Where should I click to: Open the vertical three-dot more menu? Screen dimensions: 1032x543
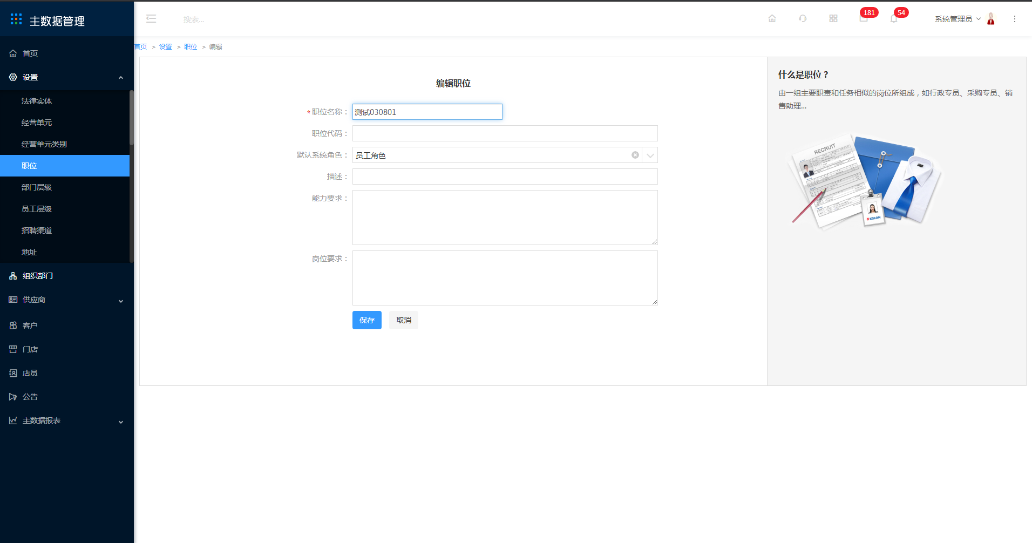(x=1015, y=19)
